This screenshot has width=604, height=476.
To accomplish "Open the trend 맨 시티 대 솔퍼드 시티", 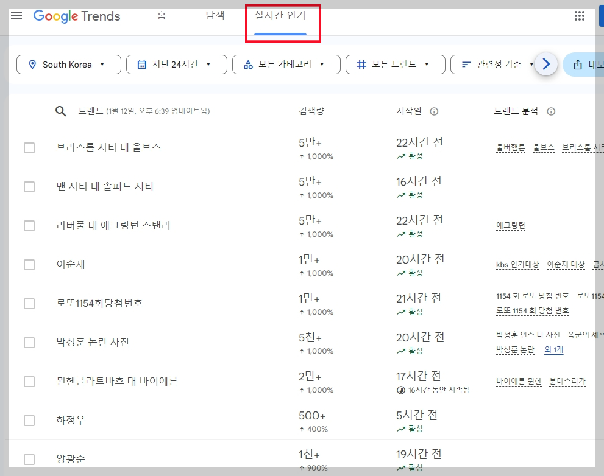I will (105, 187).
